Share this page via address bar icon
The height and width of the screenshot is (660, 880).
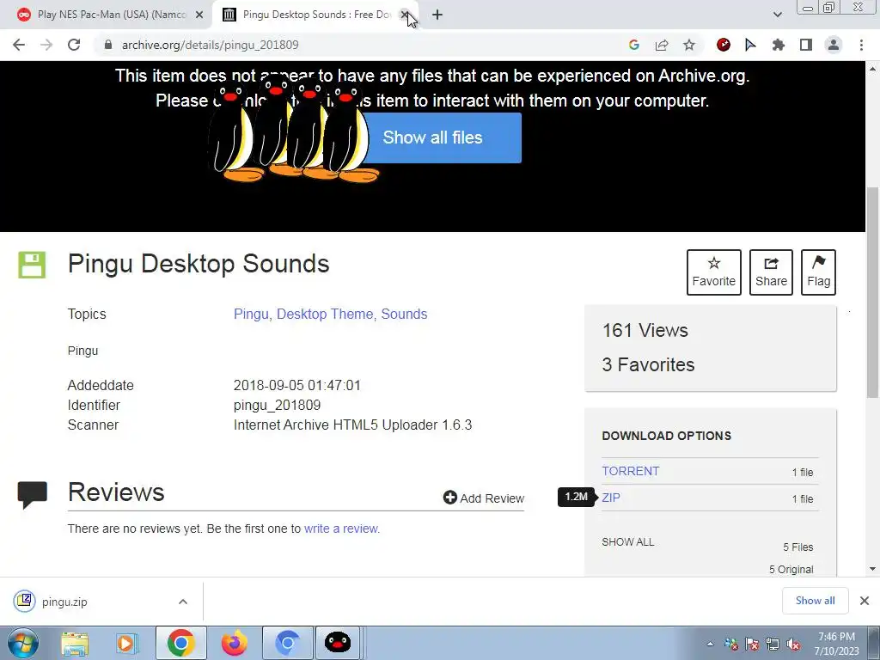(662, 45)
